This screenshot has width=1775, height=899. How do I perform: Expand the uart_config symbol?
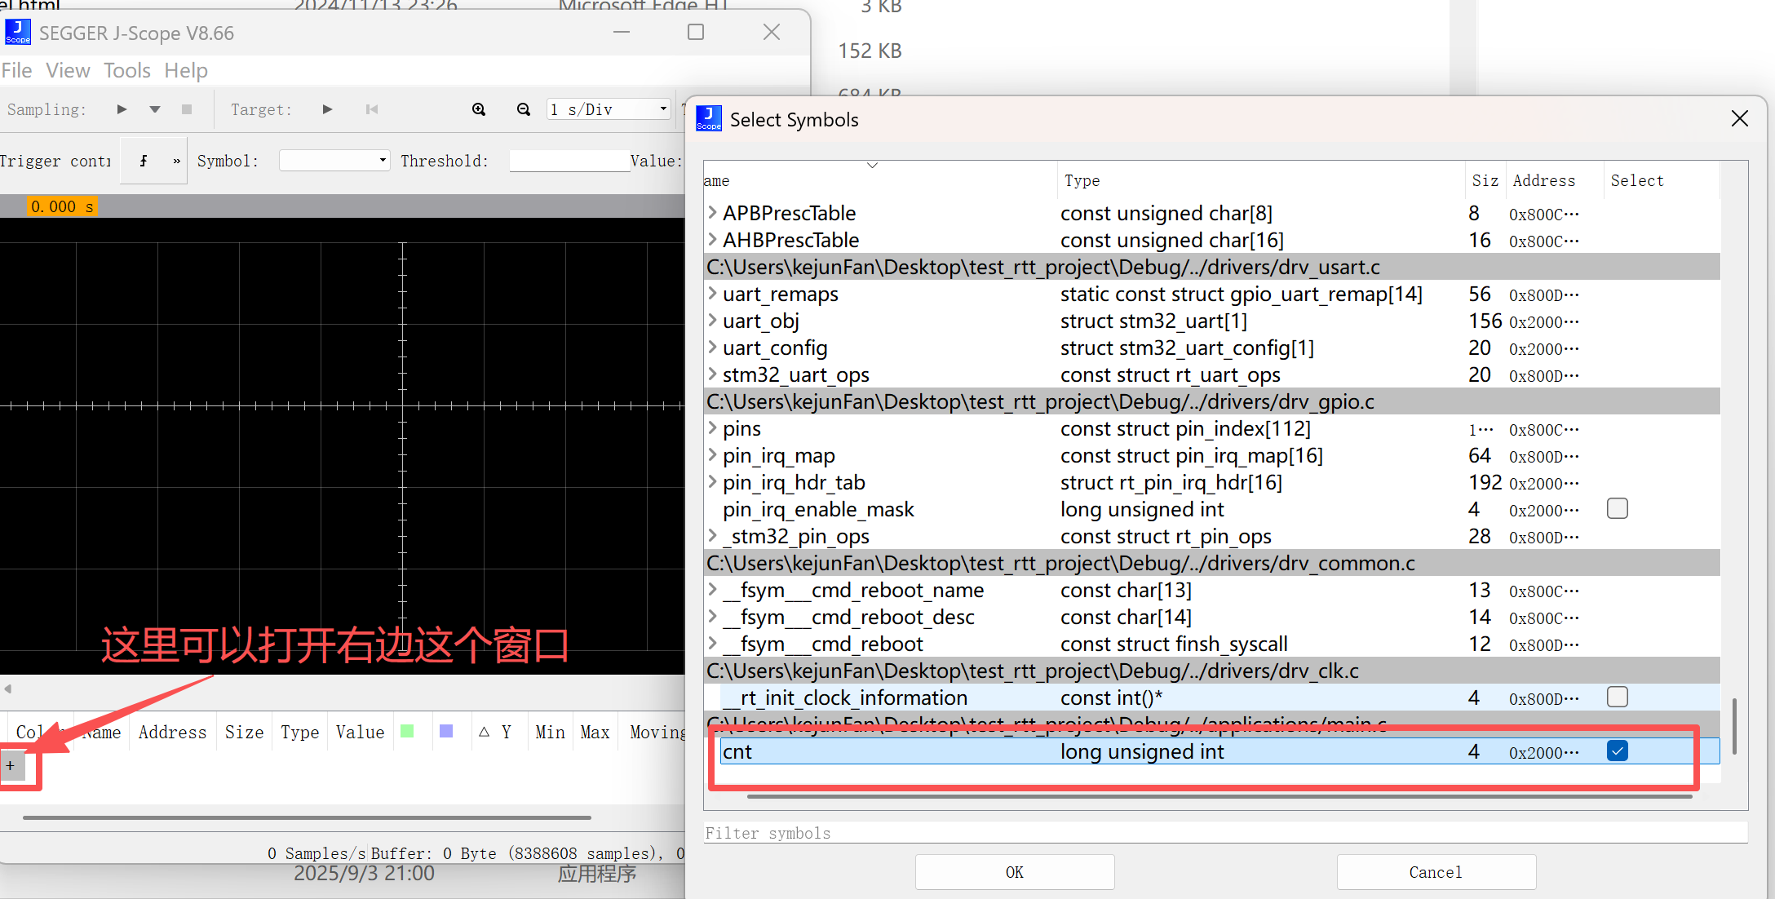(713, 348)
